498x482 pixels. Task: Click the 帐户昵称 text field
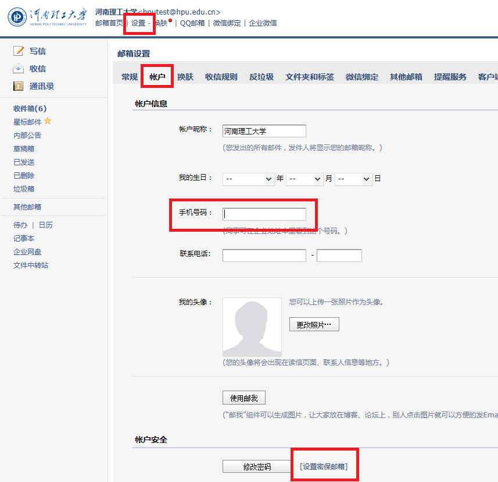pyautogui.click(x=264, y=132)
